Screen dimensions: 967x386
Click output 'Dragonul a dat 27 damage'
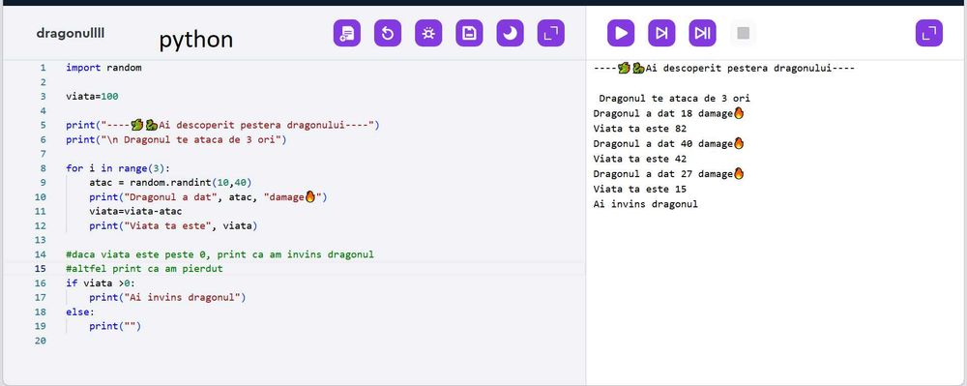tap(668, 174)
